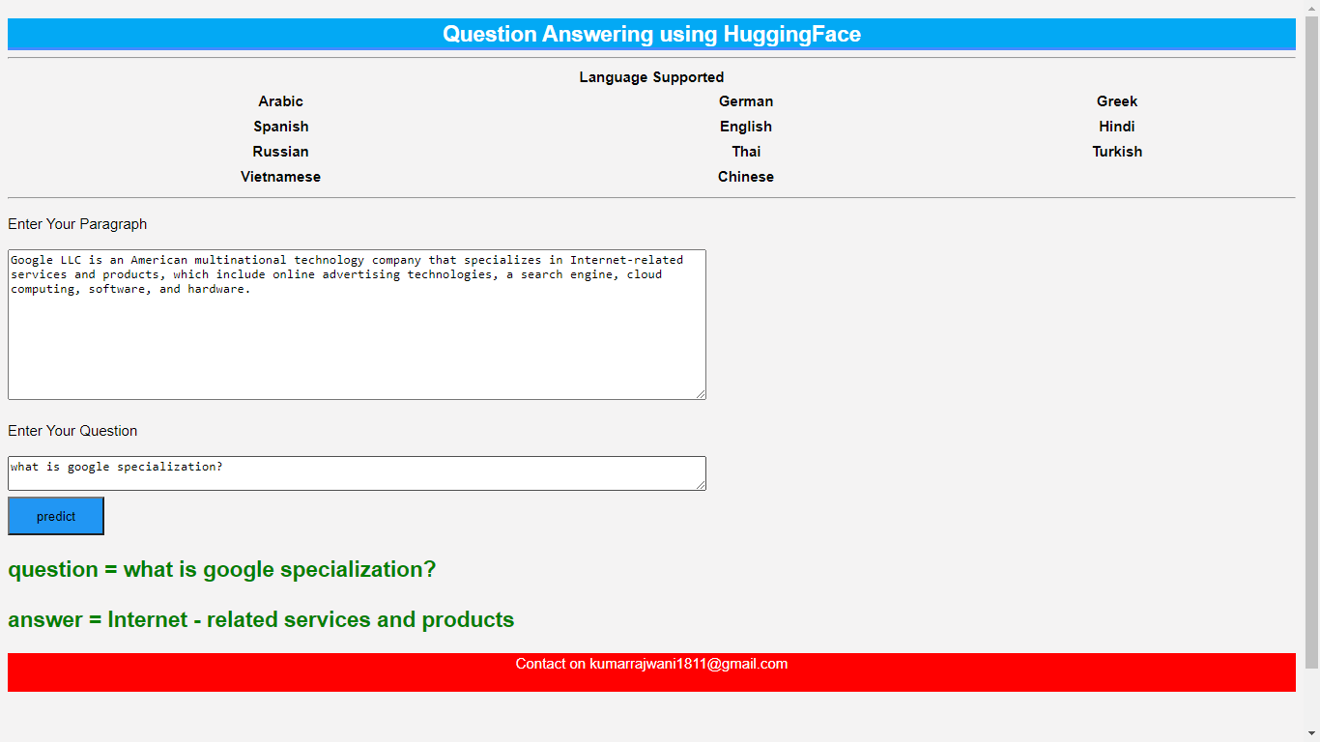1320x742 pixels.
Task: Click the scrollbar down arrow
Action: click(1311, 733)
